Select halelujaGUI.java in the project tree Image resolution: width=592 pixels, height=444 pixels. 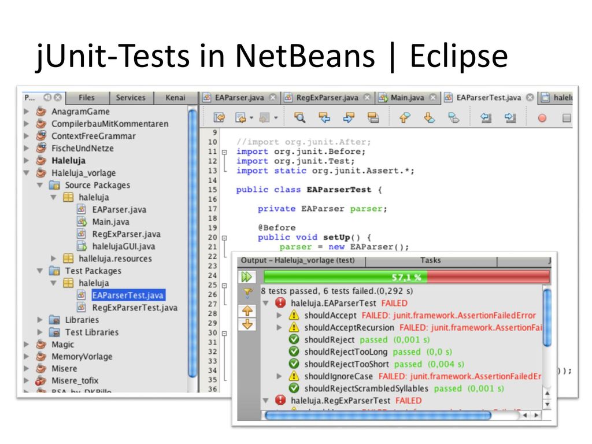click(124, 246)
